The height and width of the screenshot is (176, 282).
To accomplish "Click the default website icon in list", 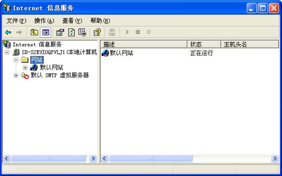I will point(105,53).
